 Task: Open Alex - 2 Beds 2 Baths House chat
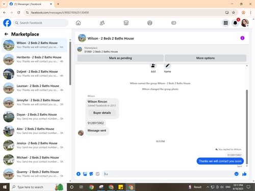pyautogui.click(x=34, y=131)
